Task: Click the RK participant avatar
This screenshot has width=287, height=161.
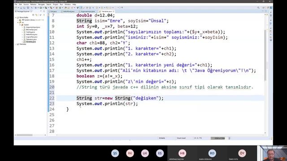Action: pyautogui.click(x=130, y=153)
